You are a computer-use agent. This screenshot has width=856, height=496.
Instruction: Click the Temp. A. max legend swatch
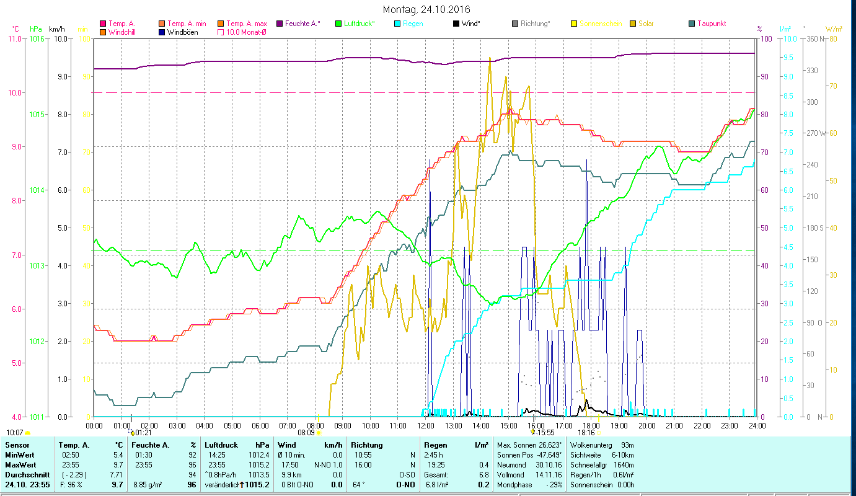[x=219, y=24]
